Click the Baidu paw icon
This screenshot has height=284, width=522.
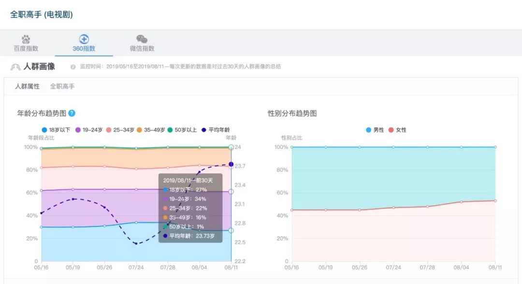coord(26,39)
